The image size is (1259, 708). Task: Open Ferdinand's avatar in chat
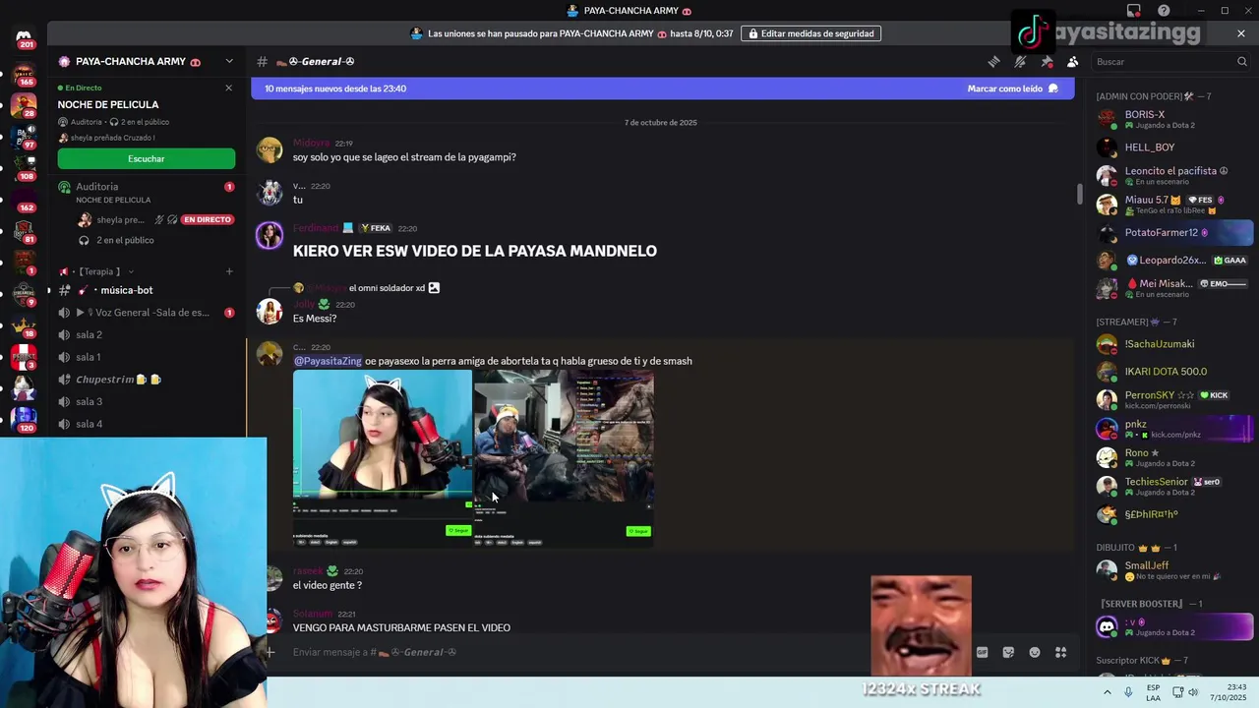coord(270,235)
